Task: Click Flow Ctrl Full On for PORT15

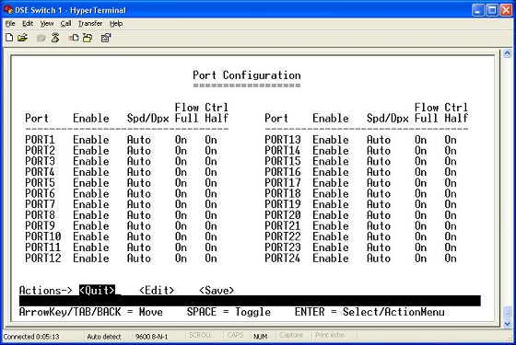Action: tap(420, 161)
